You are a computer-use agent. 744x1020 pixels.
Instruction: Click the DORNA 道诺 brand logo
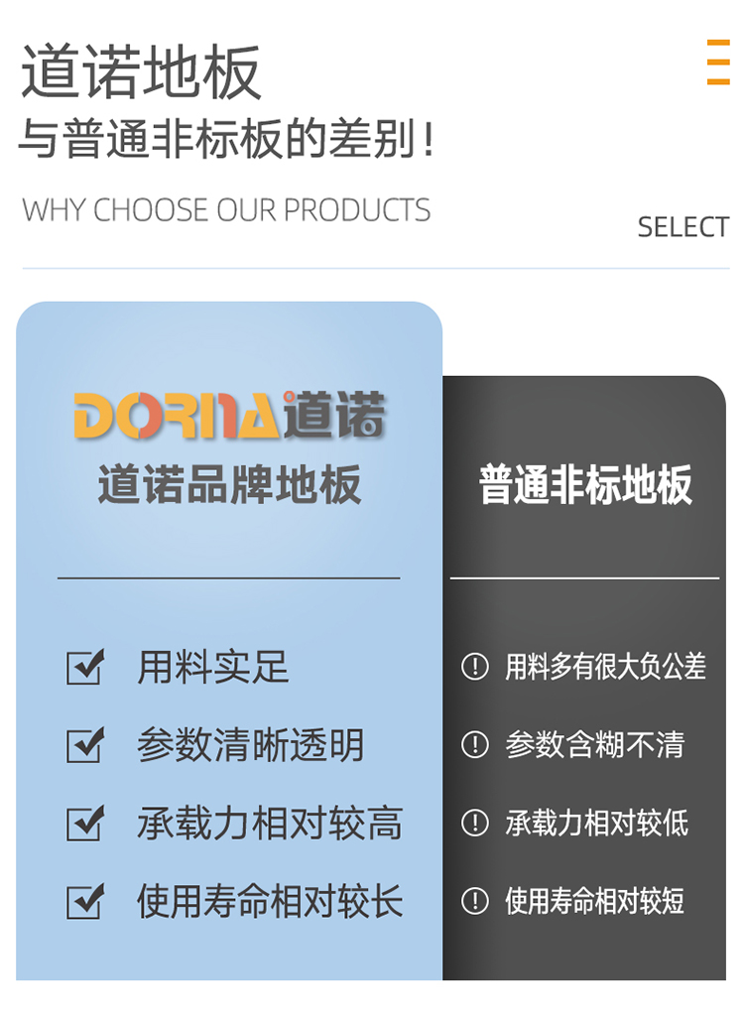point(229,415)
